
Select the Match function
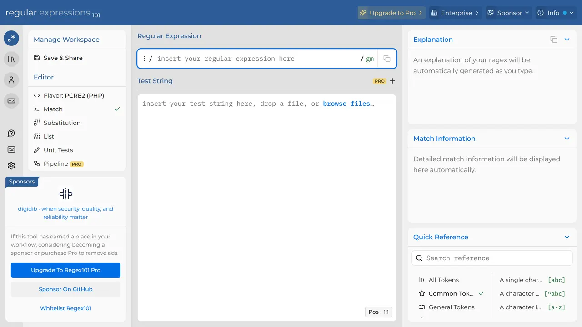coord(77,109)
